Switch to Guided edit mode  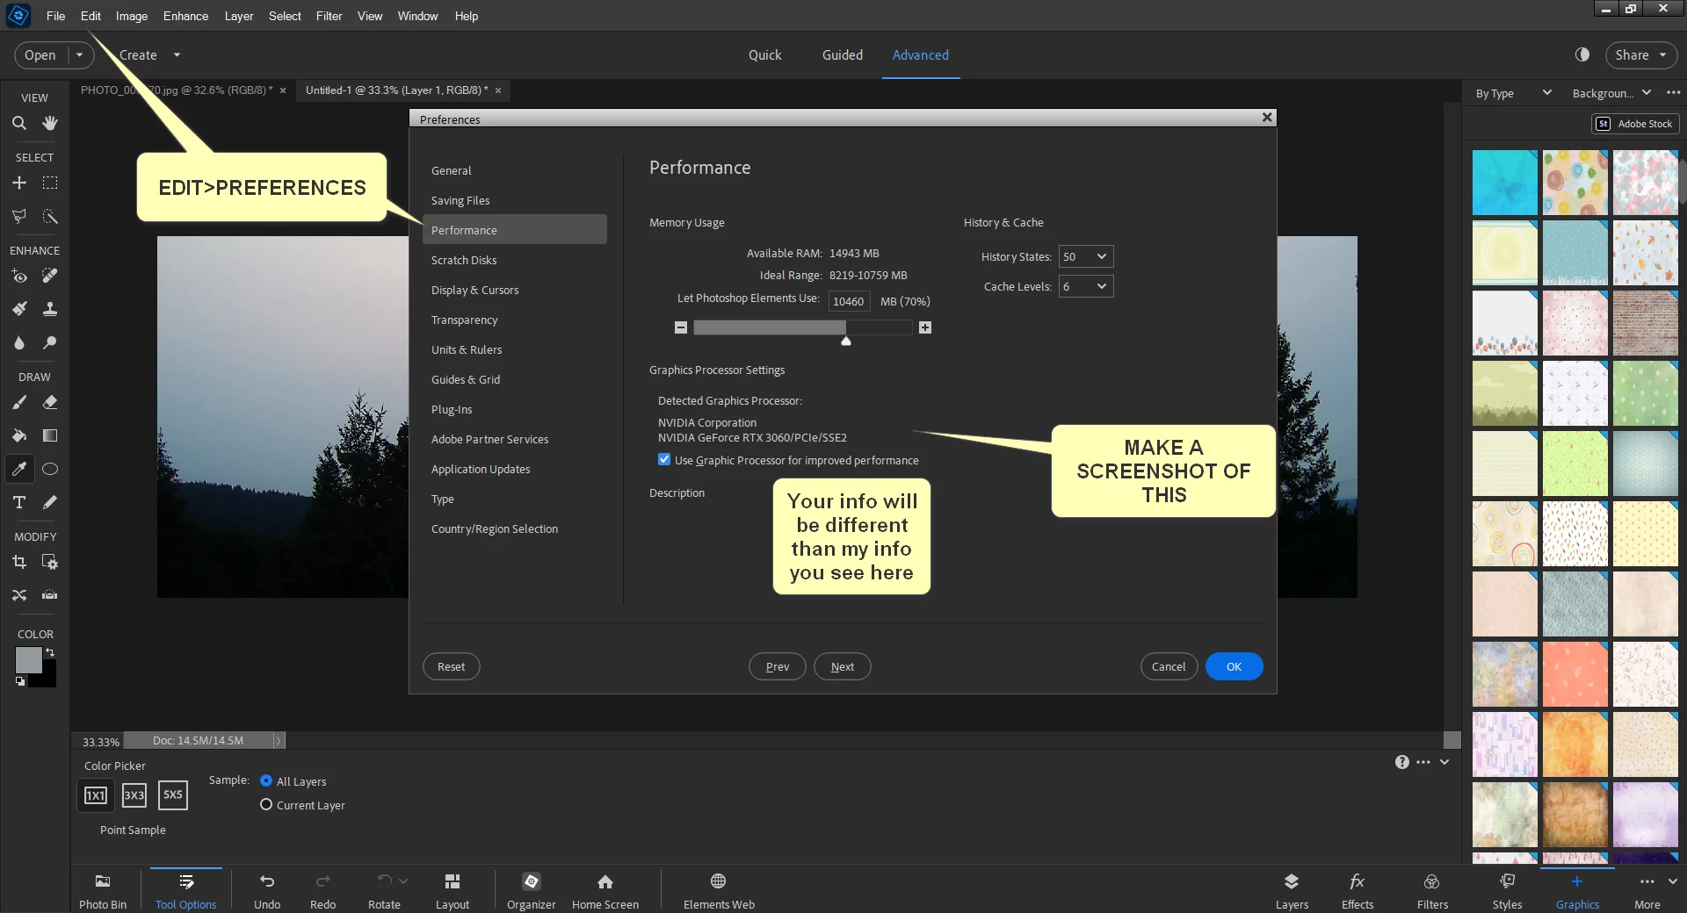click(842, 54)
